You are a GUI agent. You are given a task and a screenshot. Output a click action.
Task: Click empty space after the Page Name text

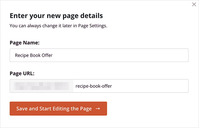[x=120, y=55]
